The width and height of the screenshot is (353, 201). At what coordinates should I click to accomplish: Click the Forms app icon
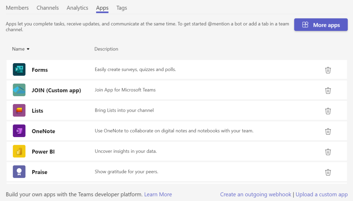(x=19, y=69)
